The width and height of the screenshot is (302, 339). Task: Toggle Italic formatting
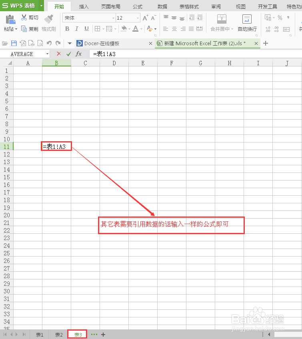click(77, 29)
